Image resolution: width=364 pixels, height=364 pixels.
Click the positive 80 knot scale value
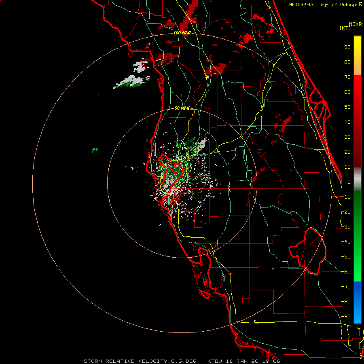click(x=347, y=62)
